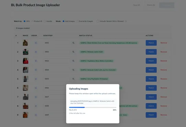Remove the row with identifier 0001
Screen dimensions: 186x127
click(x=164, y=43)
